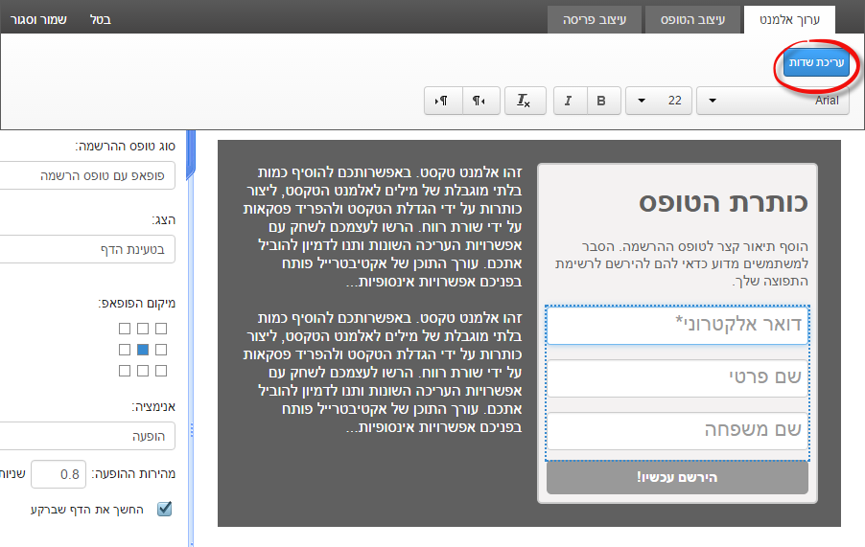Select the כותרת הטופס form heading
The image size is (865, 547).
723,202
